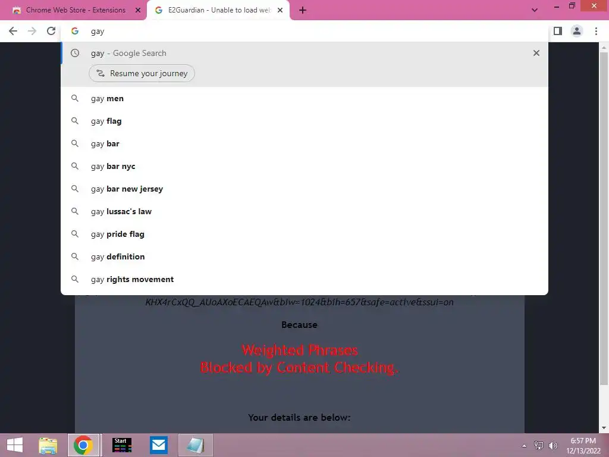Viewport: 609px width, 457px height.
Task: Click the scrollbar up arrow
Action: 604,48
